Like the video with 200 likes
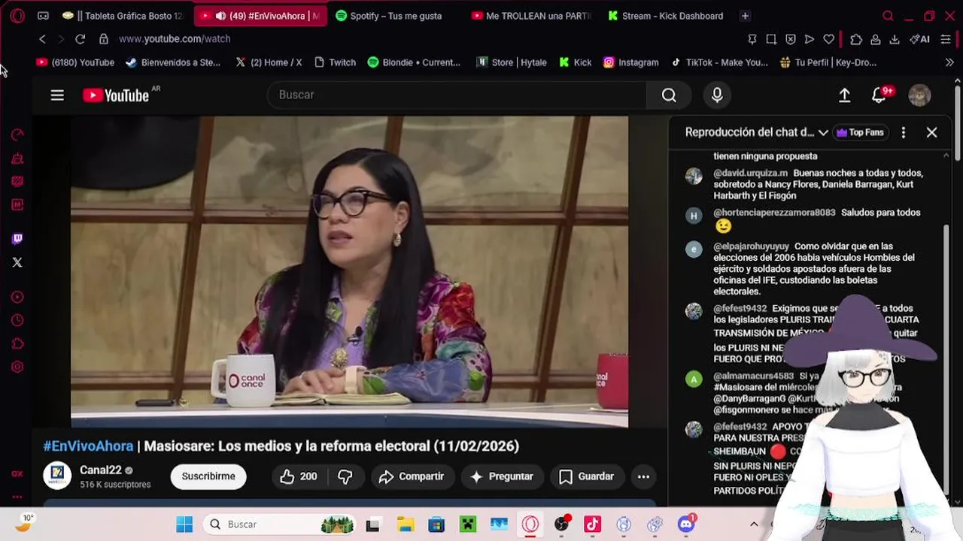This screenshot has height=541, width=963. 298,476
